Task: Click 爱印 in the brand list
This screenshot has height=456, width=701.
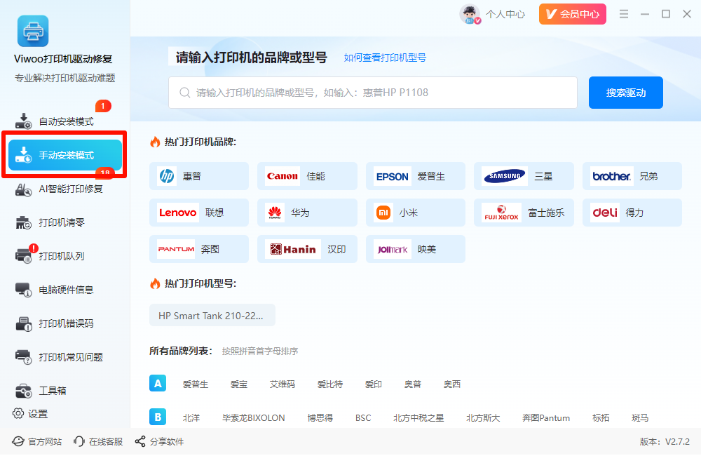Action: coord(374,384)
